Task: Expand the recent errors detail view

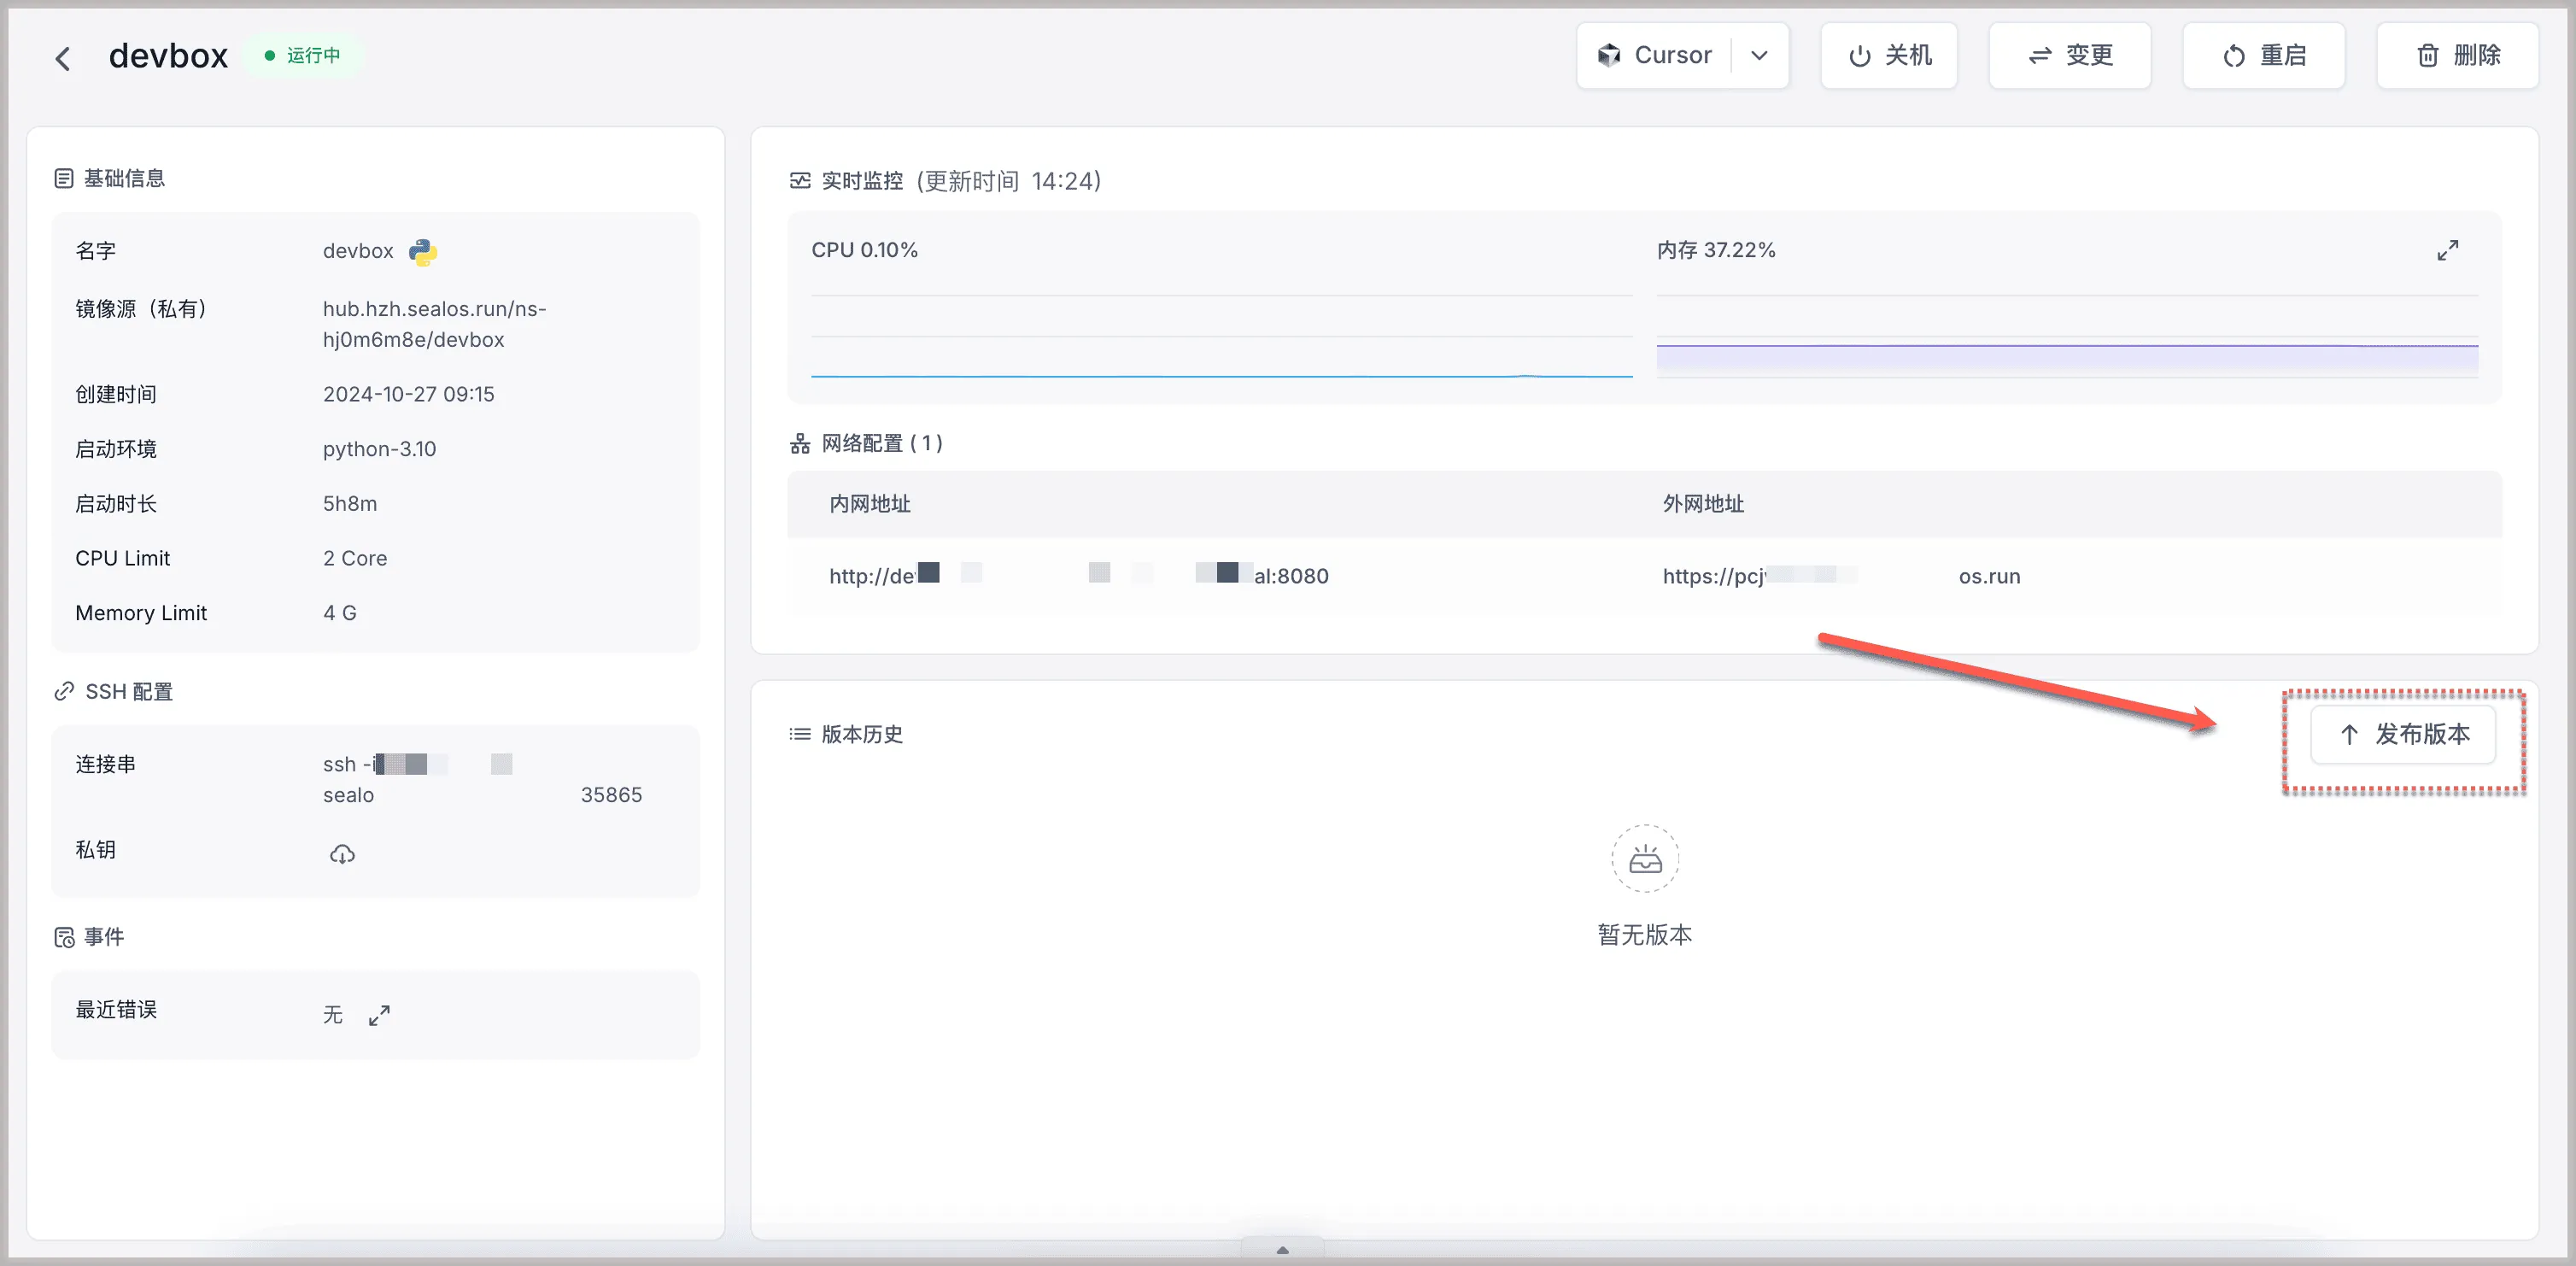Action: 379,1015
